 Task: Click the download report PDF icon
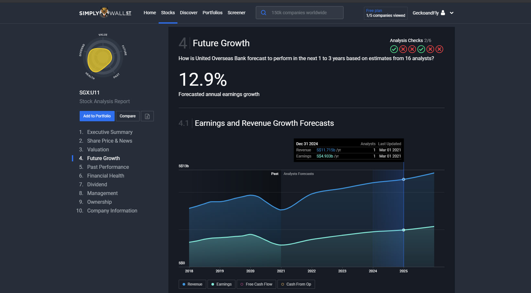pos(147,116)
